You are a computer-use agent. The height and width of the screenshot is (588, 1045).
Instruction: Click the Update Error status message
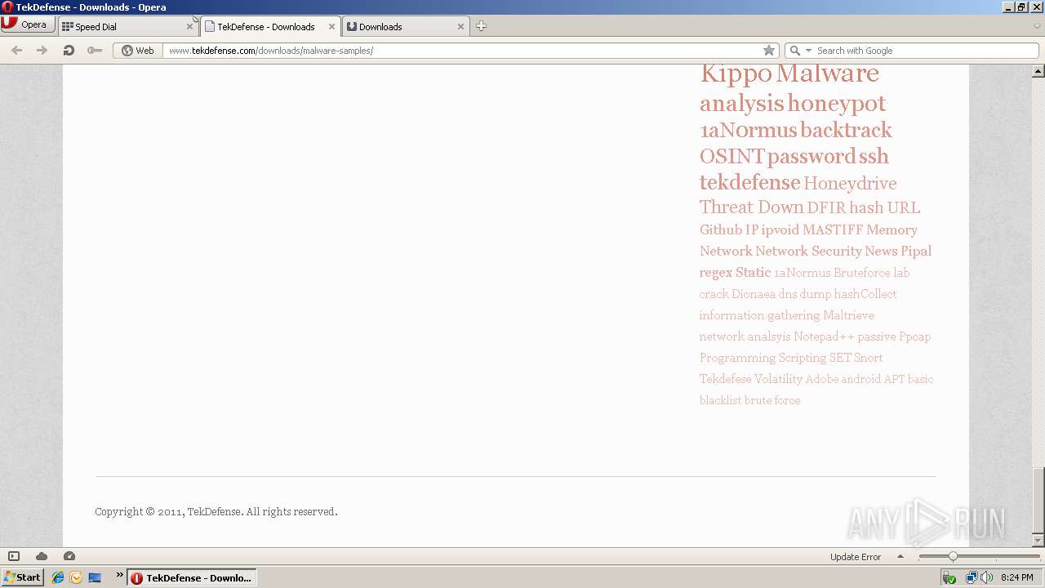(x=855, y=557)
